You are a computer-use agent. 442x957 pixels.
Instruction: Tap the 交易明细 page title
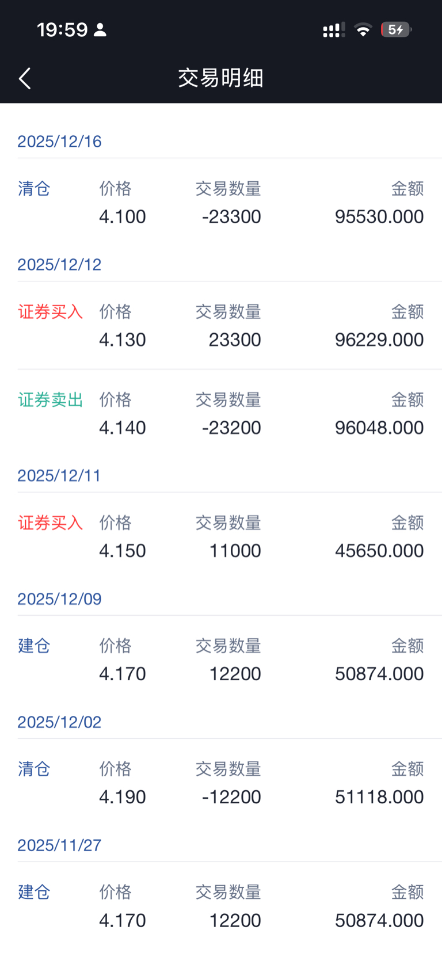point(220,78)
